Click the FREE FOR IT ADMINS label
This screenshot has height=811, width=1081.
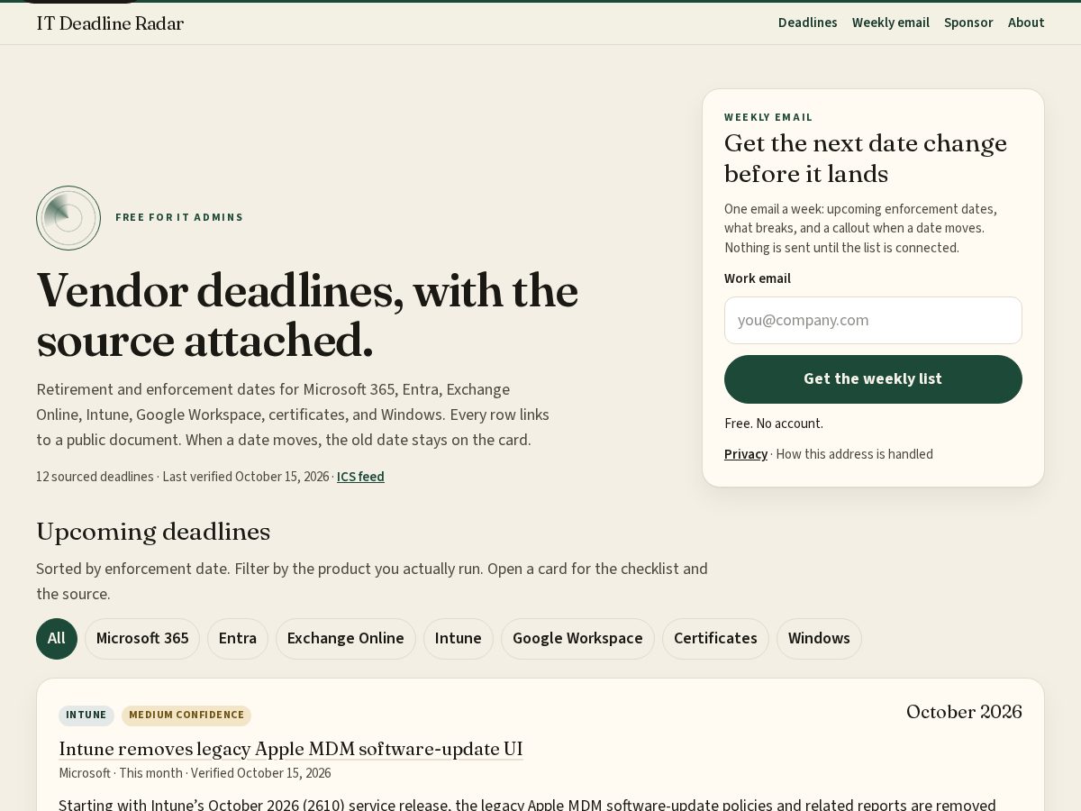[x=179, y=217]
